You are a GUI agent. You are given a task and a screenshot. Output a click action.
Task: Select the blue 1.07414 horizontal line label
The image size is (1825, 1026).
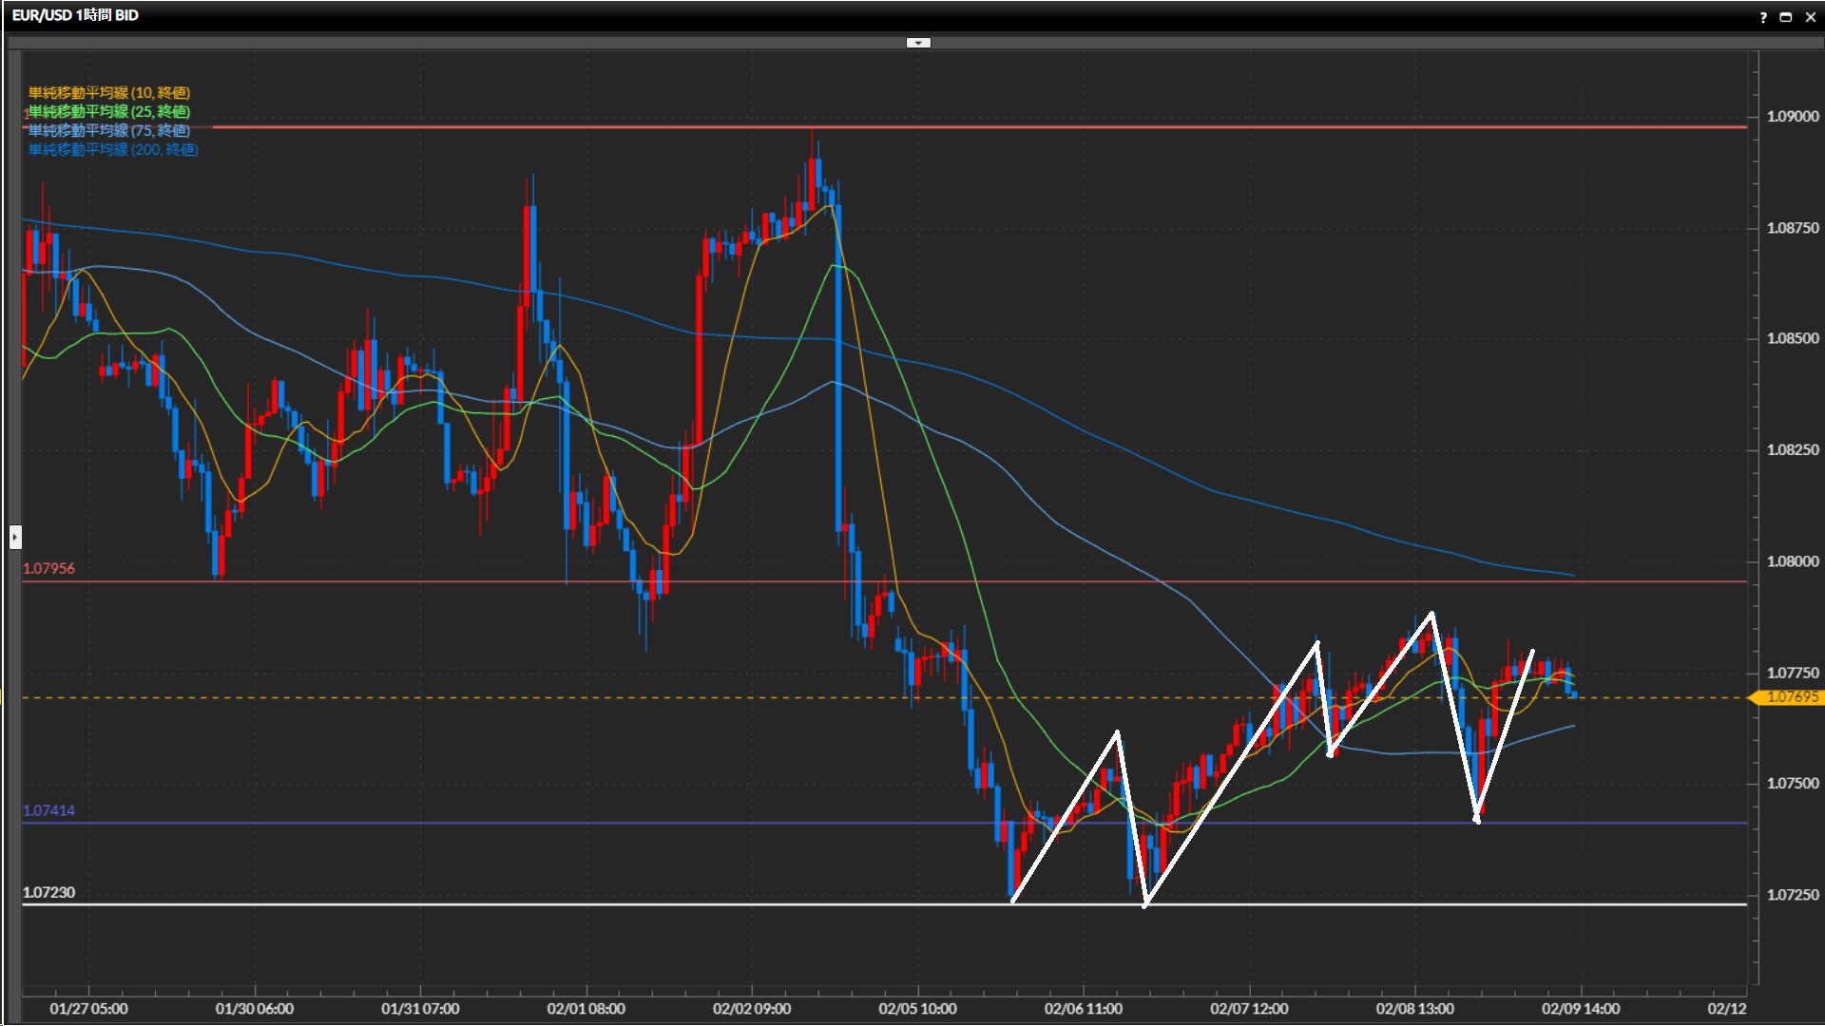48,810
